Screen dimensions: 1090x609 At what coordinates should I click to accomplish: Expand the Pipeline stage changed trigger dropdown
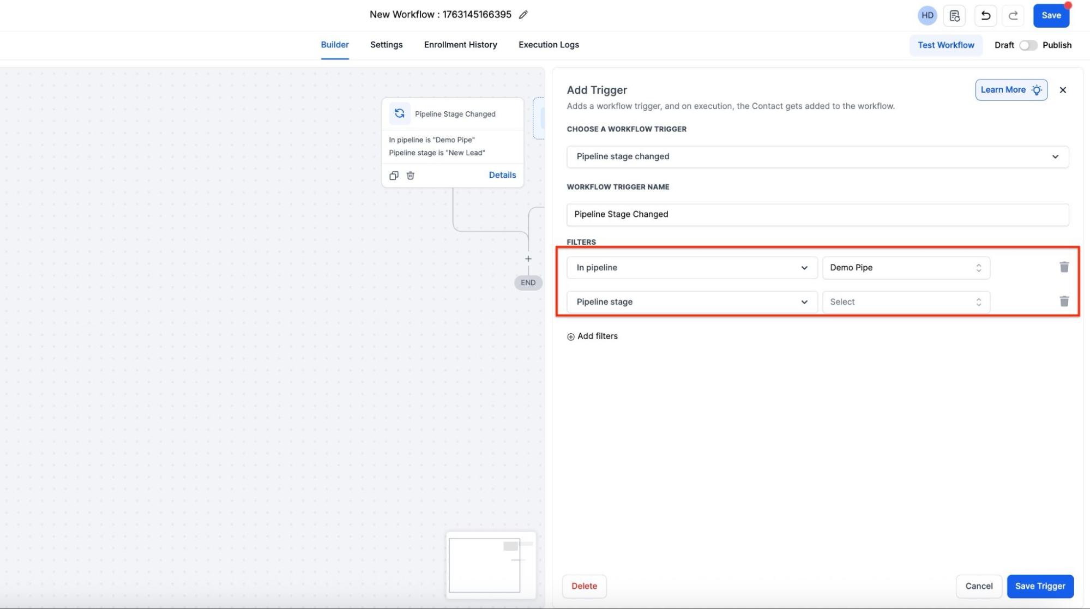[x=817, y=156]
